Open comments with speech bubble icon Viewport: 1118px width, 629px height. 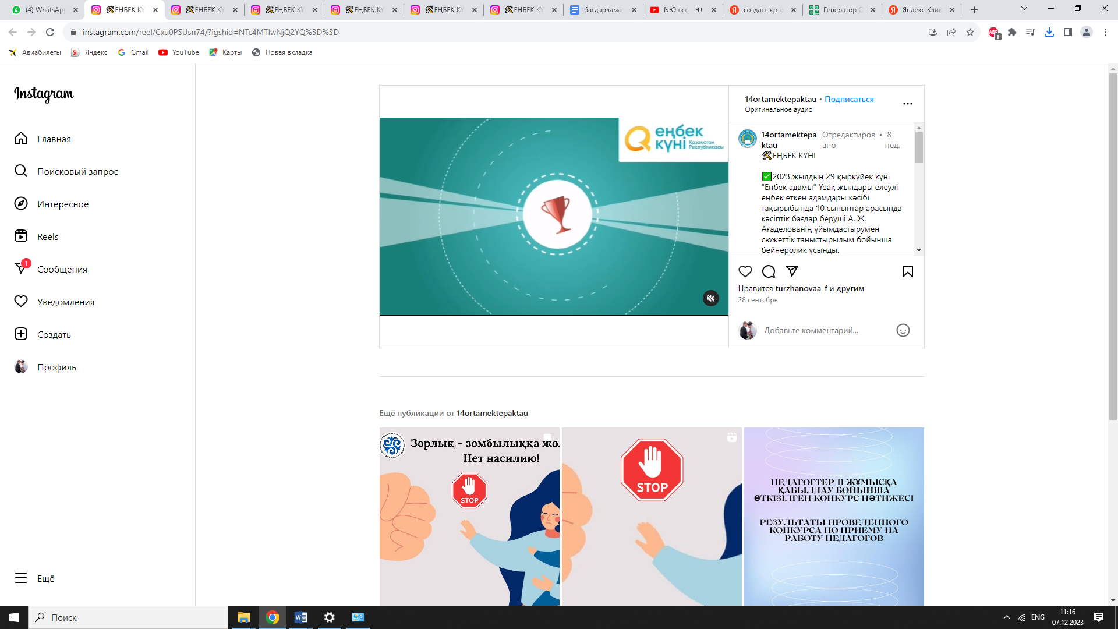click(x=769, y=271)
